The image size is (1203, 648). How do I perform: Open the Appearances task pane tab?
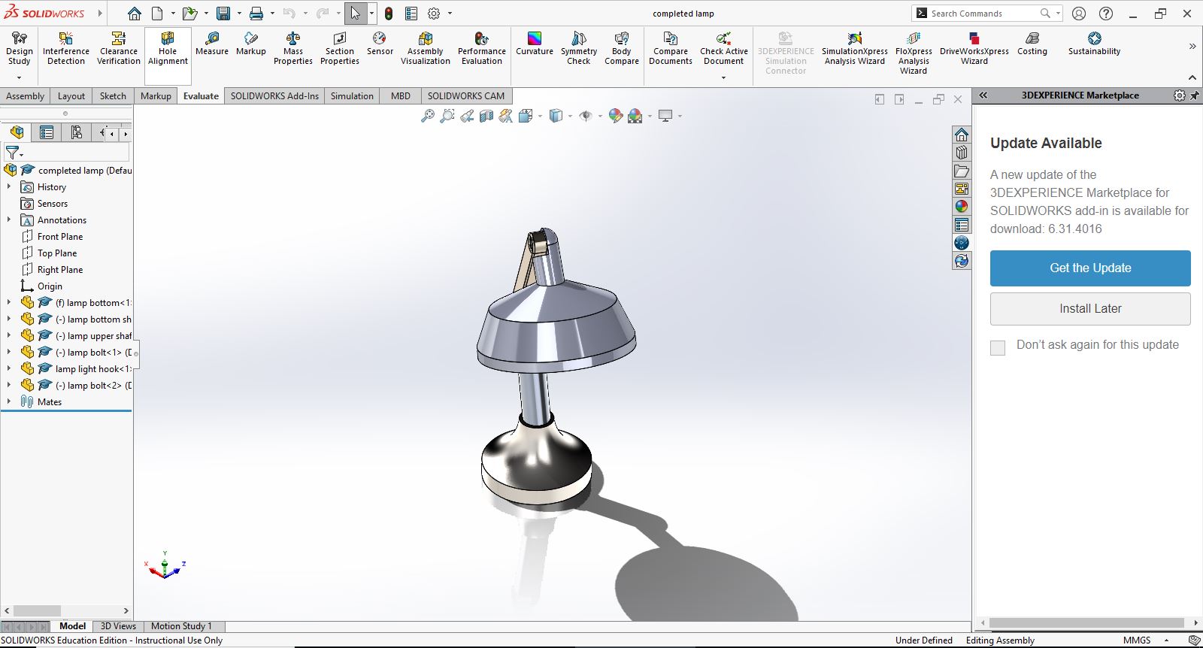click(962, 207)
